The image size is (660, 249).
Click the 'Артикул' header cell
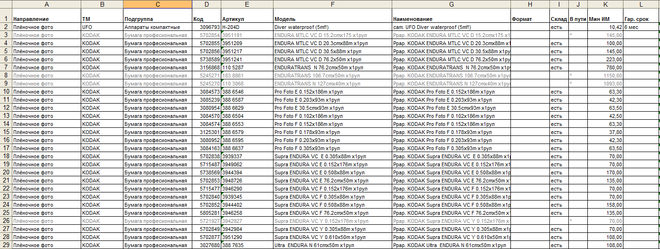247,16
